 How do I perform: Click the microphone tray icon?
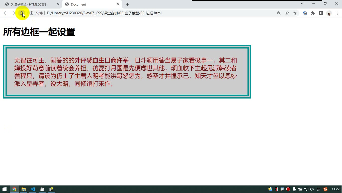point(294,189)
